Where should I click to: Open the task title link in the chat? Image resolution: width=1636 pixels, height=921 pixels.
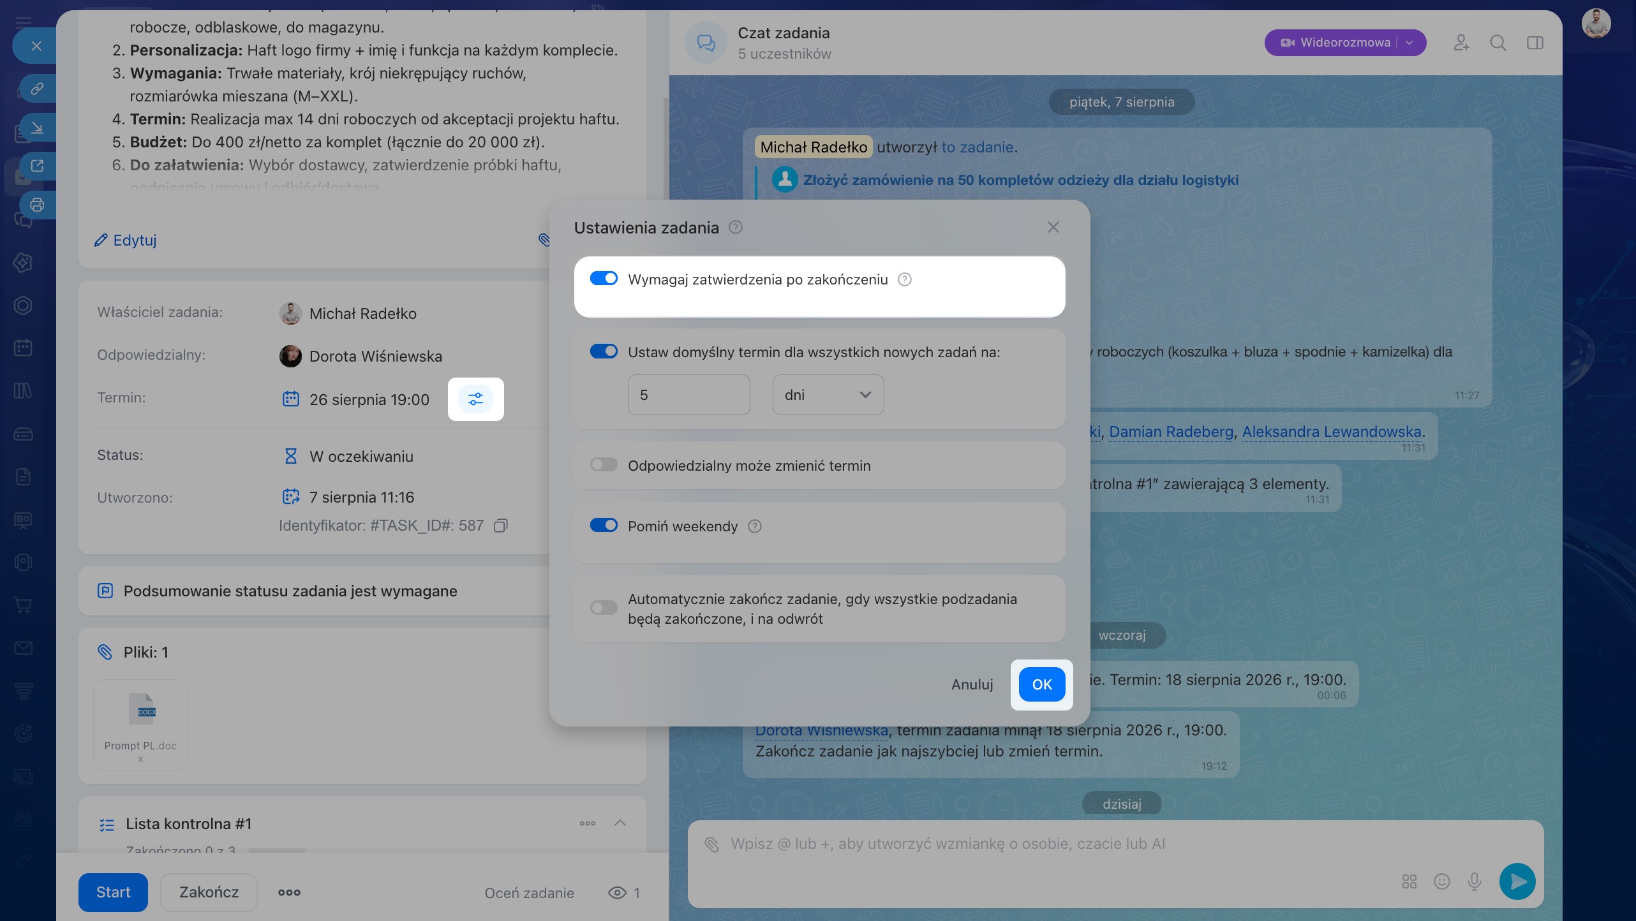[x=1021, y=180]
